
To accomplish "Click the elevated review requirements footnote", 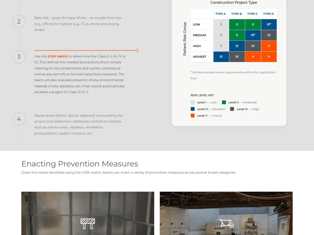I will (x=233, y=75).
